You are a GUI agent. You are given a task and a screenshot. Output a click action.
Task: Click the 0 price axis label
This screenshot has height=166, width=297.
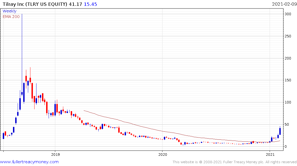pyautogui.click(x=286, y=146)
